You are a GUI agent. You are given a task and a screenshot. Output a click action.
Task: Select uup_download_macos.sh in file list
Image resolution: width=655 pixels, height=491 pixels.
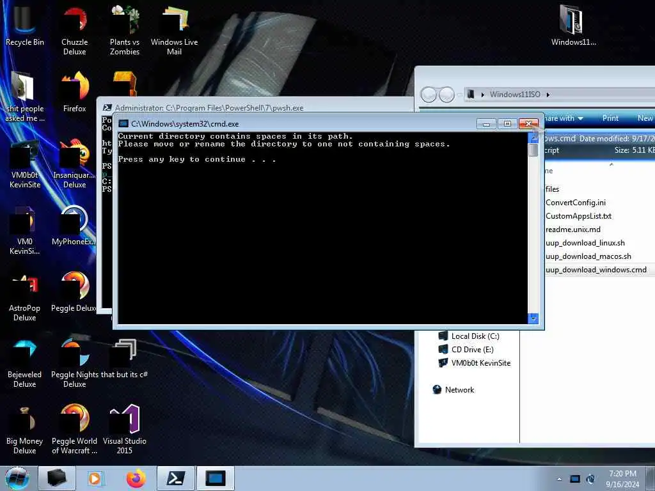[x=588, y=256]
